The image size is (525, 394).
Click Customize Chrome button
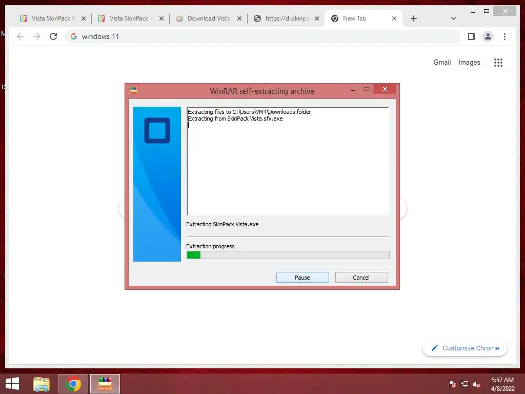point(465,348)
